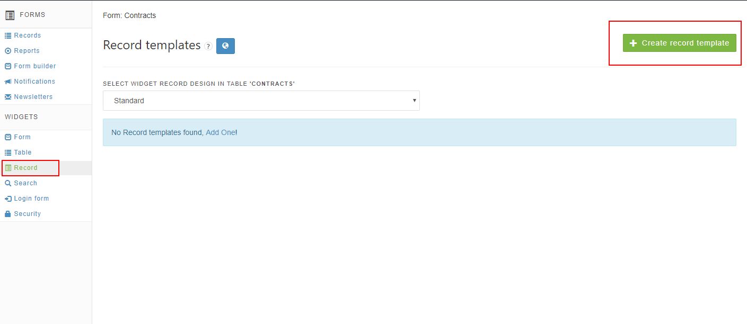This screenshot has height=324, width=747.
Task: Click the Record templates page heading
Action: tap(152, 46)
